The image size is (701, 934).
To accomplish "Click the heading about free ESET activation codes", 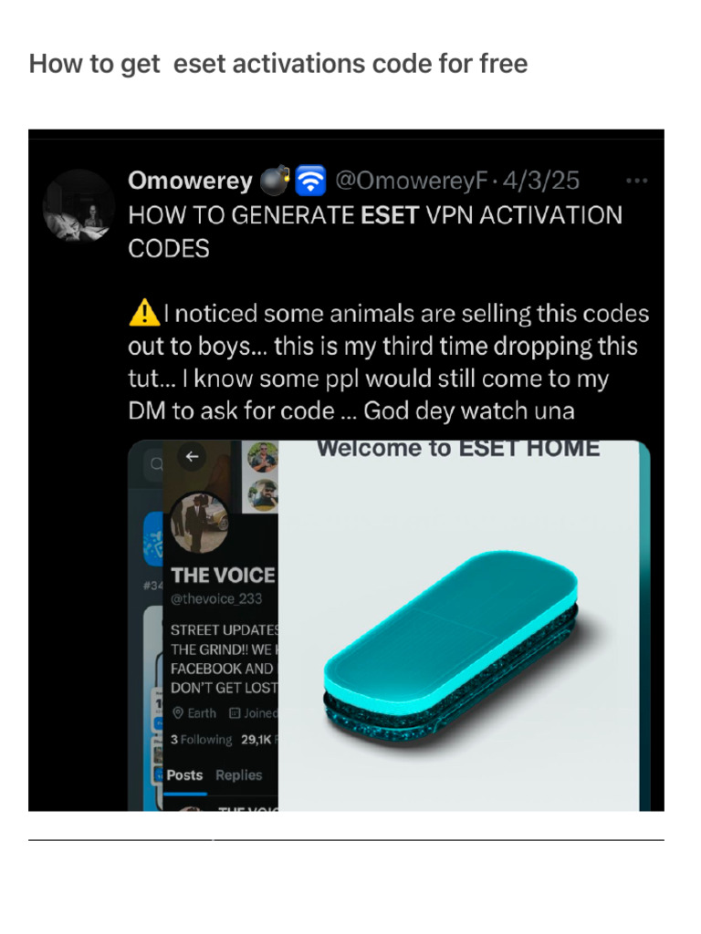I will click(278, 64).
